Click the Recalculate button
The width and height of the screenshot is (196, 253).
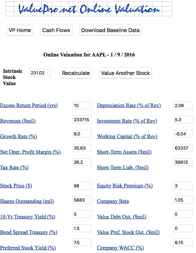coord(76,73)
